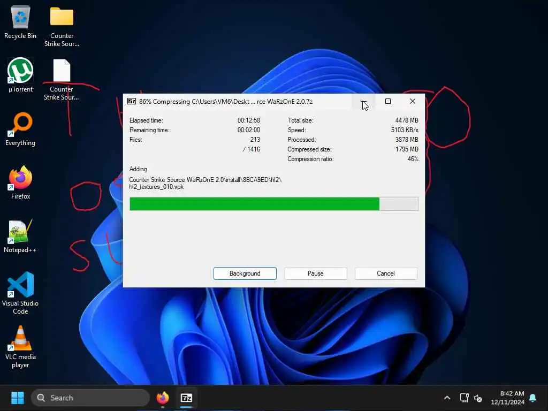
Task: Select the µTorrent desktop shortcut
Action: pyautogui.click(x=20, y=75)
